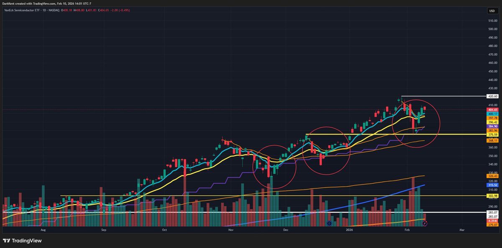Click the purple 384.90 price label
Viewport: 502px width, 248px height.
click(492, 126)
